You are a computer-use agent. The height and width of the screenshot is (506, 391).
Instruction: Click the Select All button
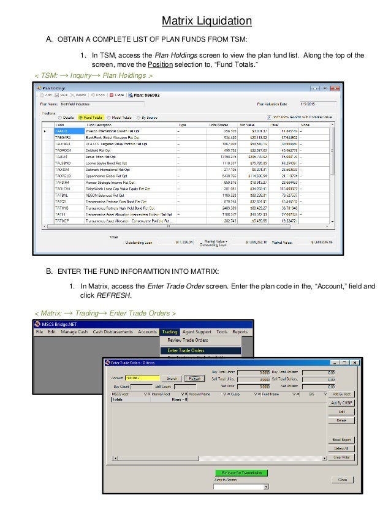pyautogui.click(x=341, y=448)
